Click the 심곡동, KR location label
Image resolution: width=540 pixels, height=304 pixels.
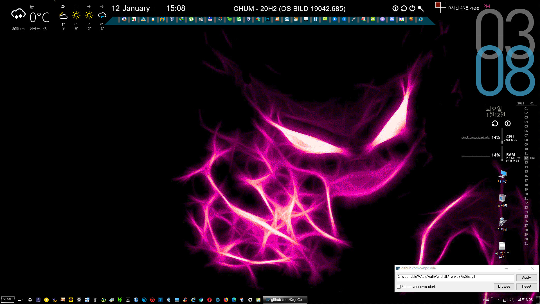coord(38,29)
